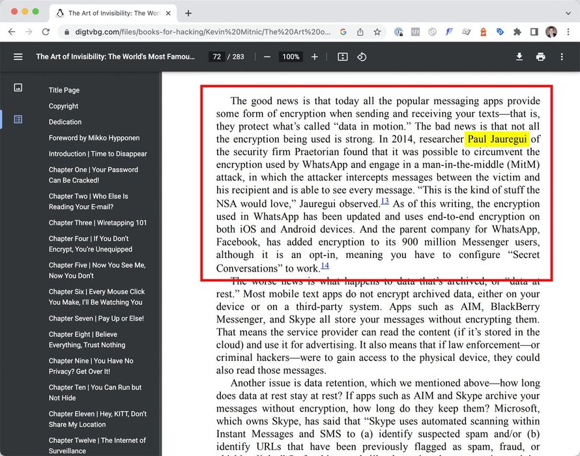Follow footnote link 13 in the text
The height and width of the screenshot is (456, 580).
[384, 201]
